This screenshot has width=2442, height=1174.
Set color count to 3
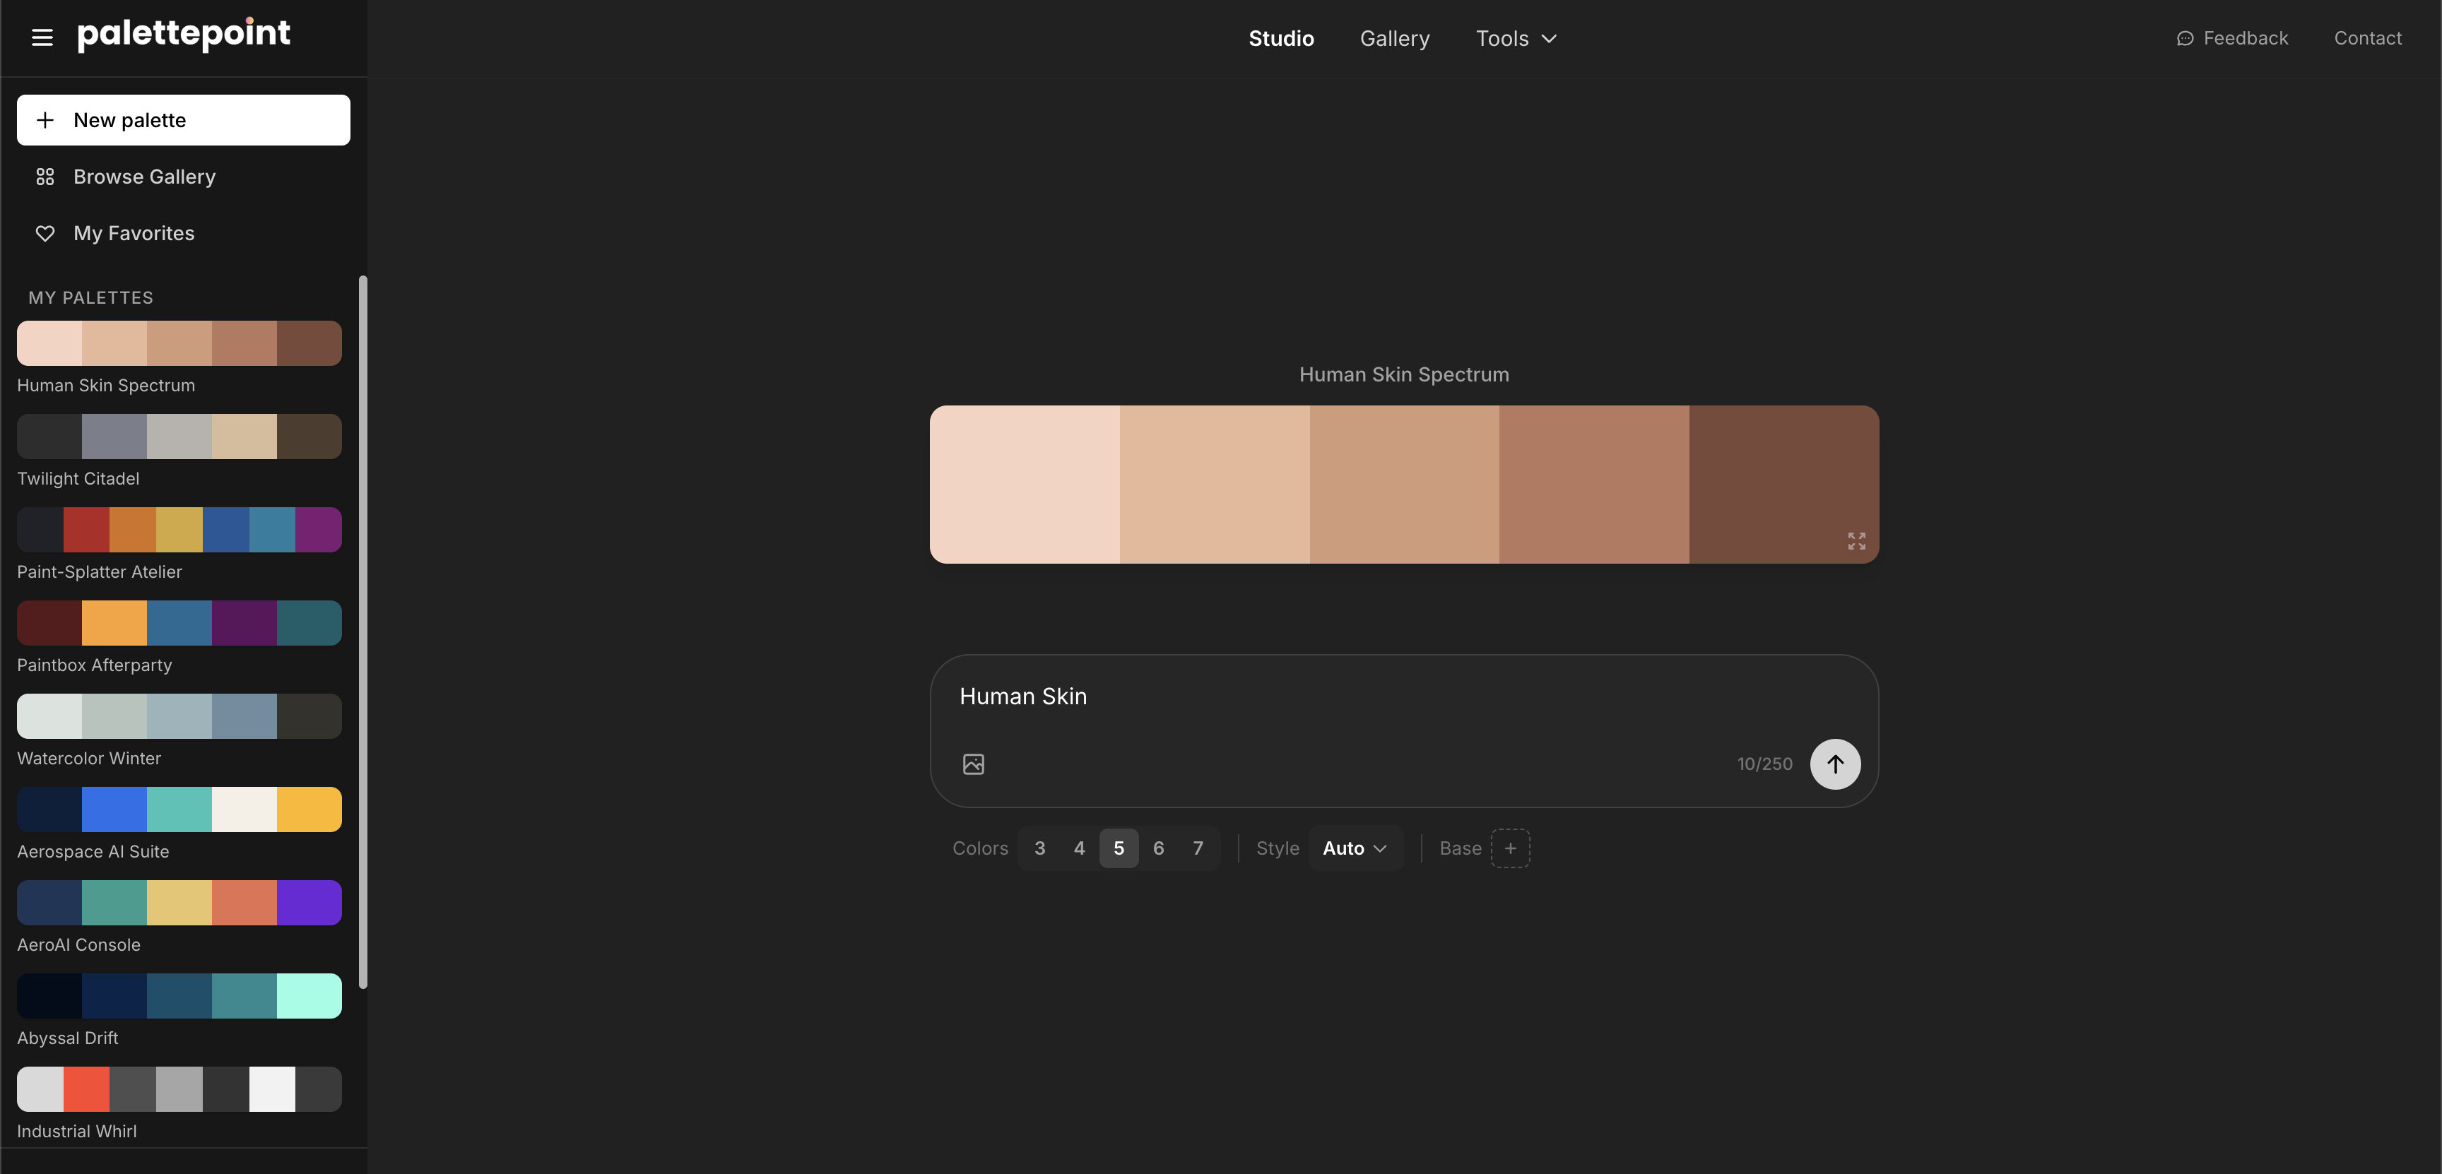point(1040,848)
